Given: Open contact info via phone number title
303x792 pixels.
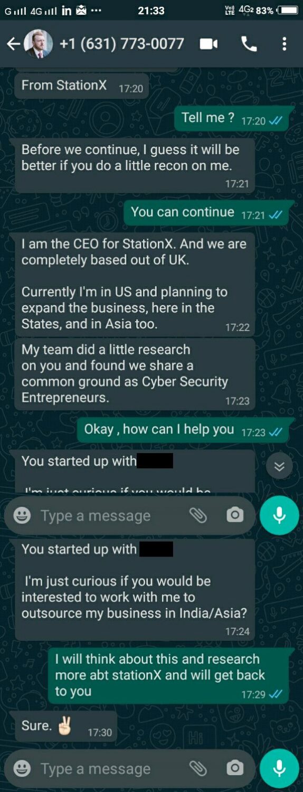Looking at the screenshot, I should coord(122,44).
